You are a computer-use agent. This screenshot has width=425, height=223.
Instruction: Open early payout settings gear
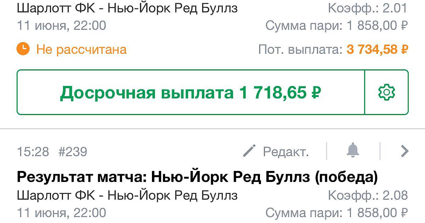tap(386, 92)
